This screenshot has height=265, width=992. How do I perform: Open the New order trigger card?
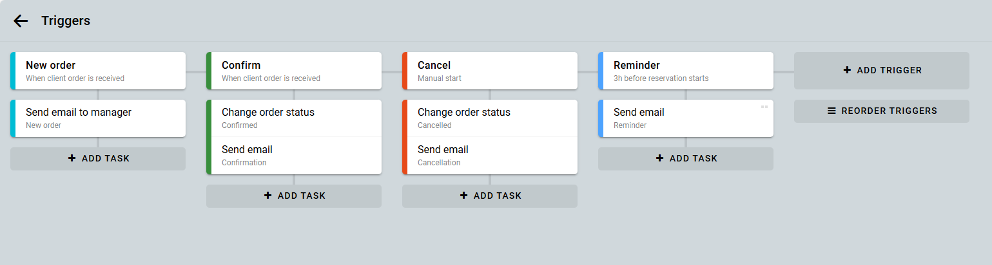point(98,71)
